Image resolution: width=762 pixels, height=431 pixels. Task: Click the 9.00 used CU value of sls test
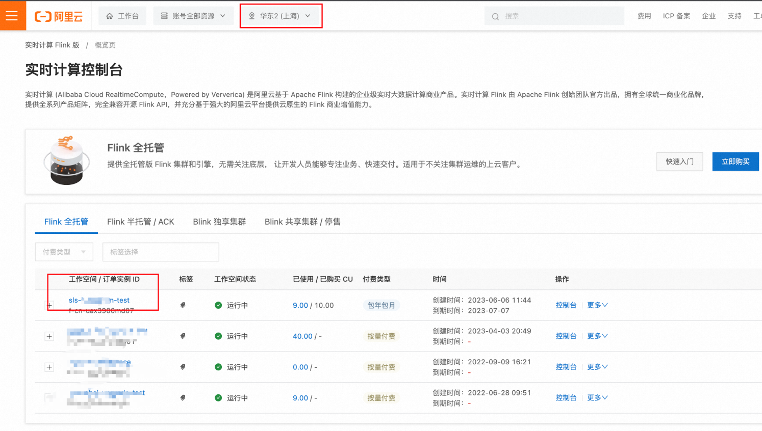300,305
